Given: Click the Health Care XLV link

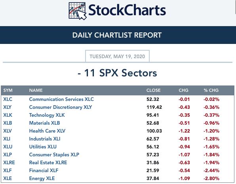Looking at the screenshot, I should click(x=47, y=131).
